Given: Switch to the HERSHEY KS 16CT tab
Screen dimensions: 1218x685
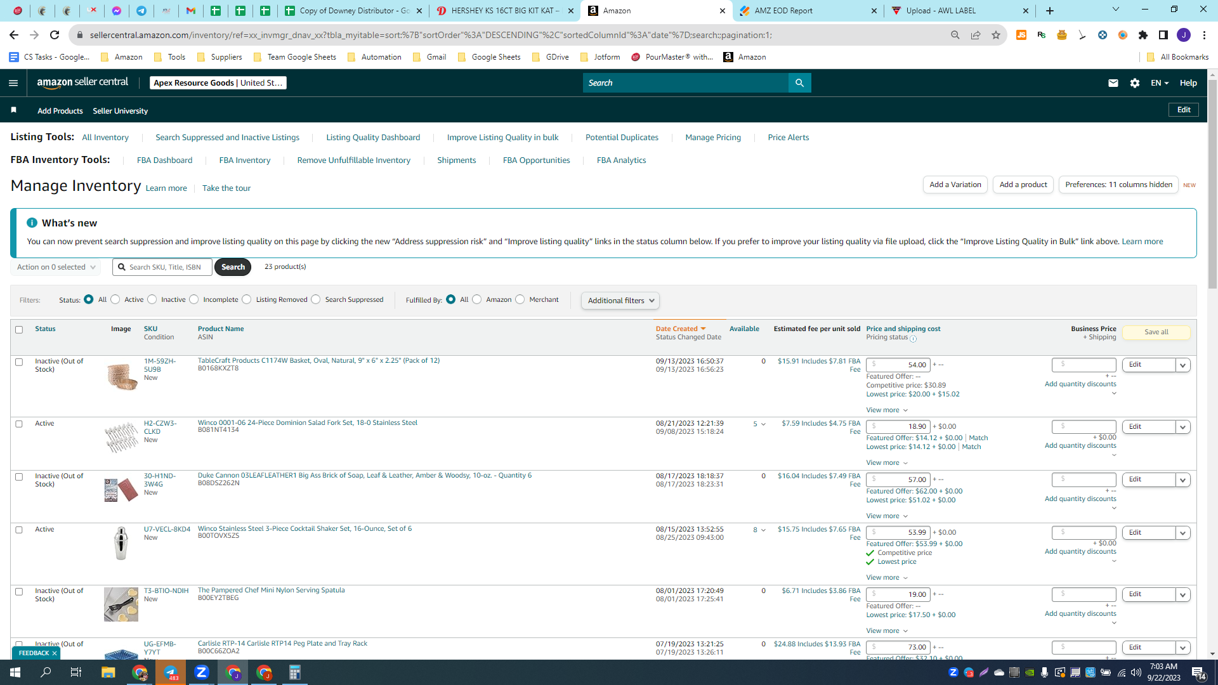Looking at the screenshot, I should 505,11.
